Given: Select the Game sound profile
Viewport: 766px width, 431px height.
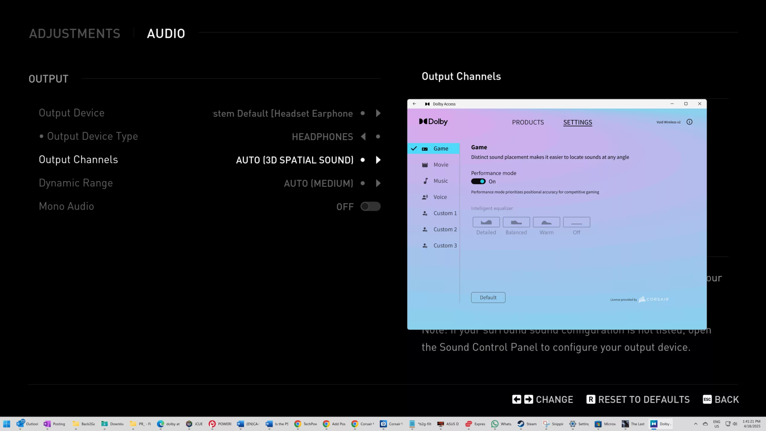Looking at the screenshot, I should [x=434, y=148].
